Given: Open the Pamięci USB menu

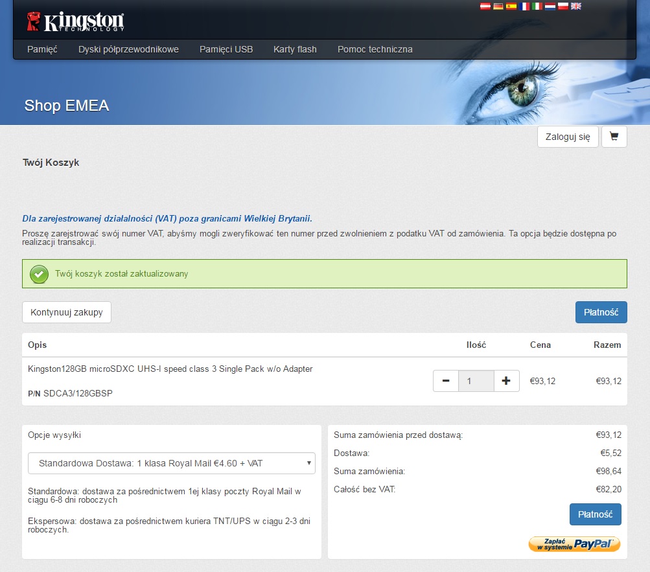Looking at the screenshot, I should tap(226, 49).
